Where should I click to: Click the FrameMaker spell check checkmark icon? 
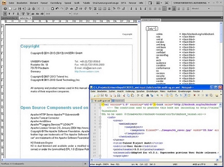tap(90, 9)
